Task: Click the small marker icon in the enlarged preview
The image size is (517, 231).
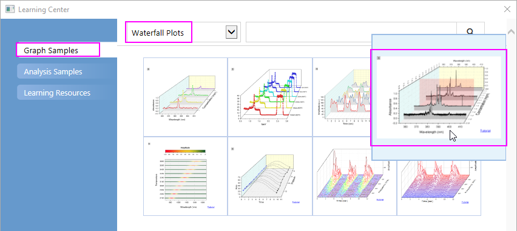Action: point(379,58)
